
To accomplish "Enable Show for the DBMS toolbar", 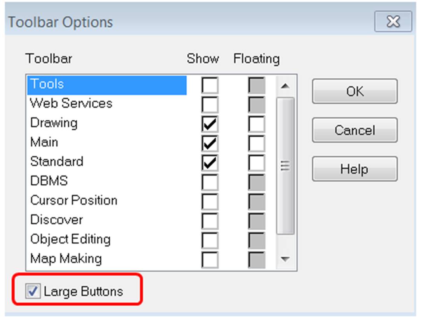I will (x=210, y=181).
